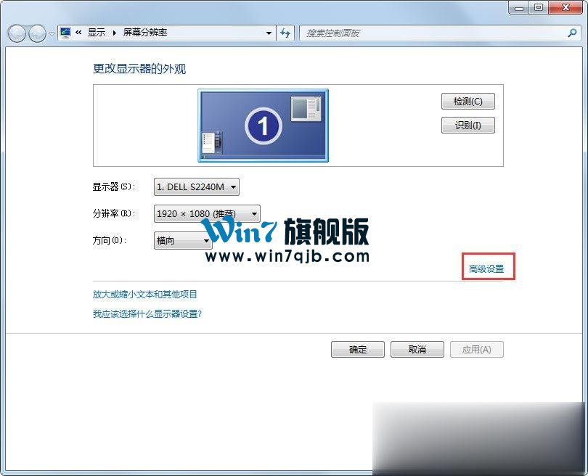Viewport: 588px width, 476px height.
Task: Click the 屏幕分辨率 breadcrumb
Action: tap(145, 33)
